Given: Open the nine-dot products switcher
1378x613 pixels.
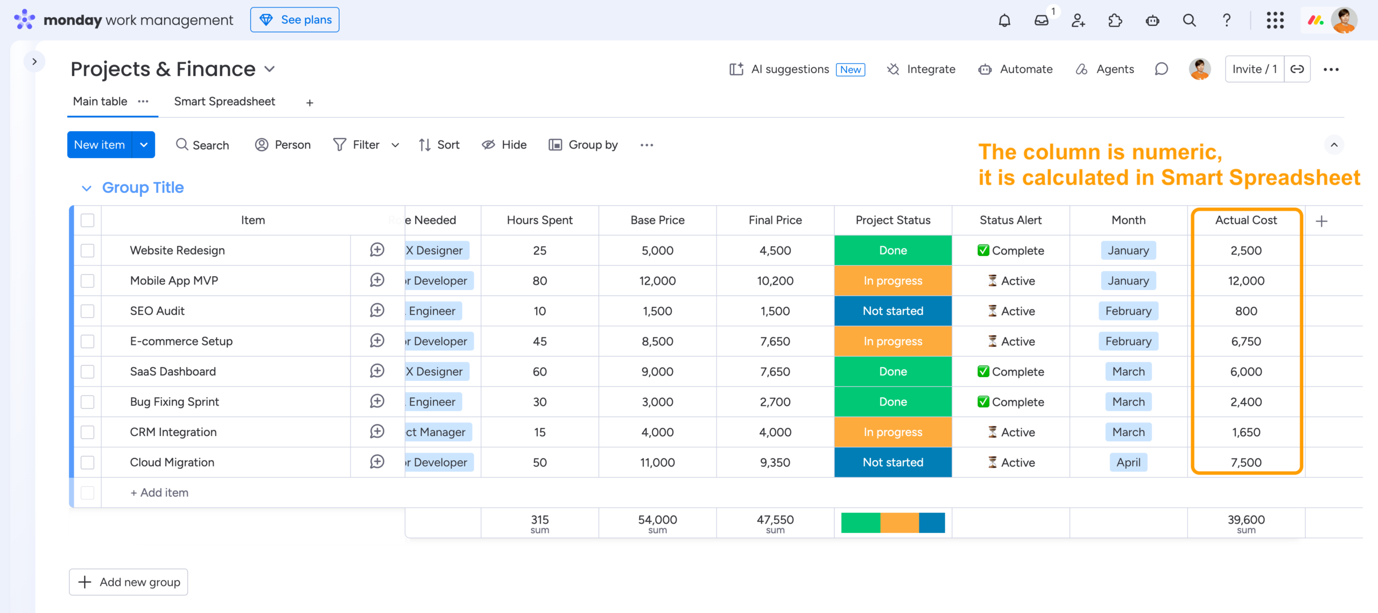Looking at the screenshot, I should click(x=1275, y=20).
